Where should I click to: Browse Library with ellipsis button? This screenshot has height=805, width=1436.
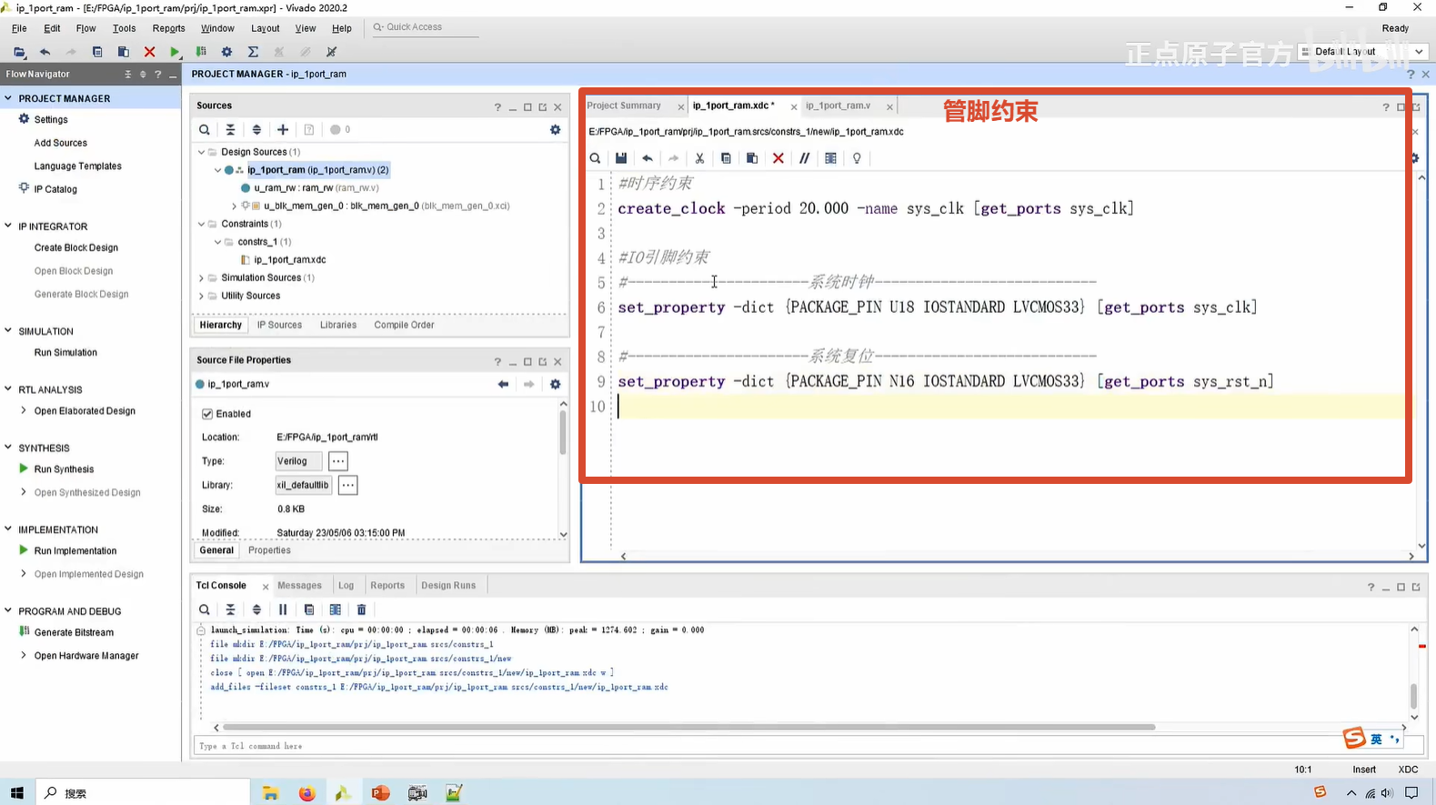348,485
